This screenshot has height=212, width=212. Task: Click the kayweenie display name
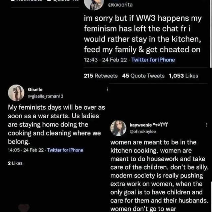pyautogui.click(x=141, y=125)
